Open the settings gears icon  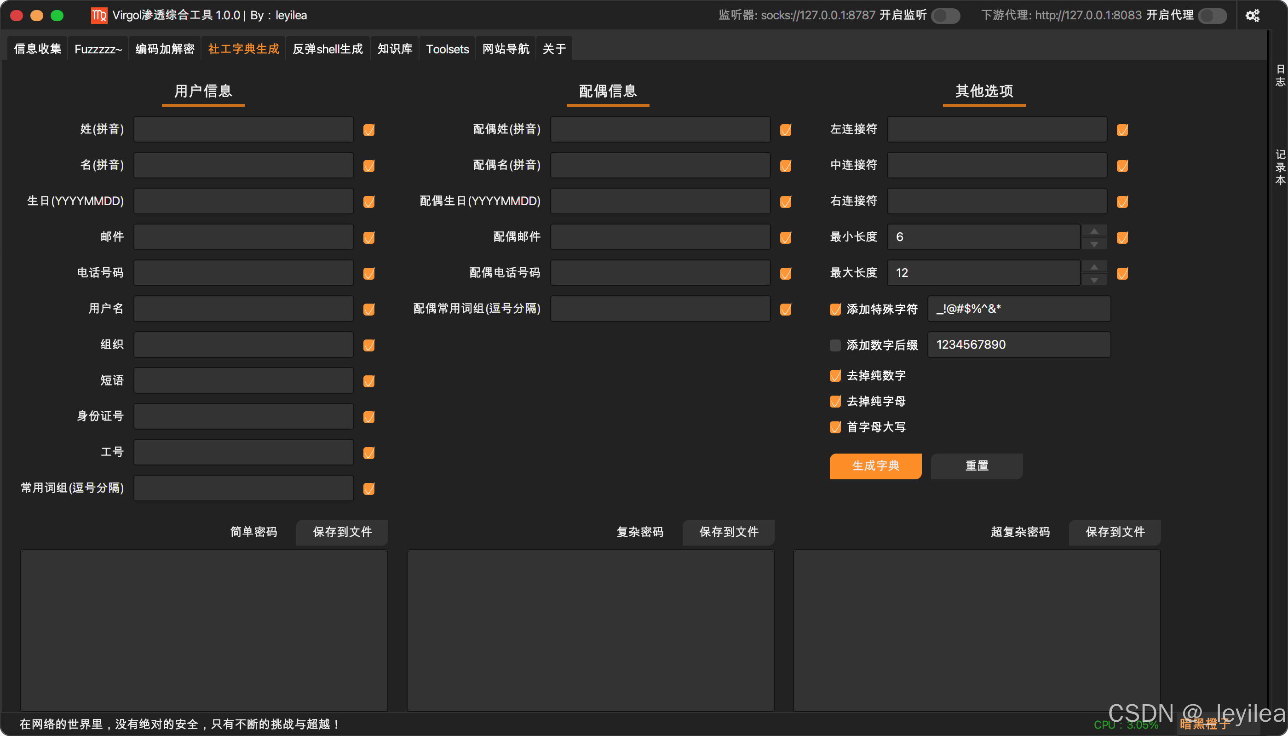[x=1252, y=16]
